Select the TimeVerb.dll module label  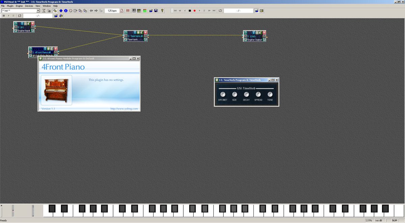tap(135, 36)
